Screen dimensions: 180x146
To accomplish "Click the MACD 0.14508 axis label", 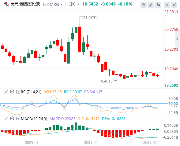I will (x=171, y=126).
